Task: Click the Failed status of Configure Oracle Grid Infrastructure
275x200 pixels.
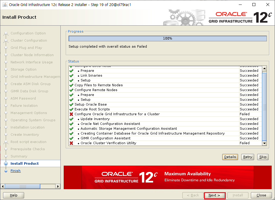Action: click(245, 114)
